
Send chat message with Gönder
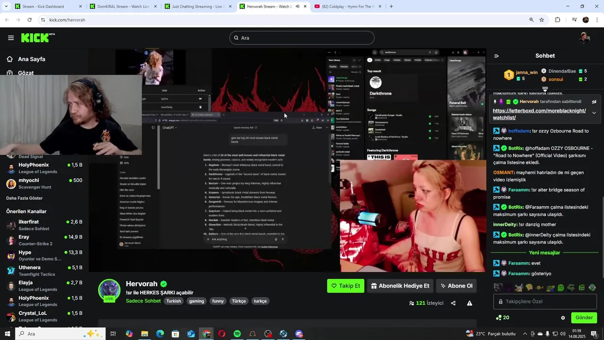click(x=584, y=317)
